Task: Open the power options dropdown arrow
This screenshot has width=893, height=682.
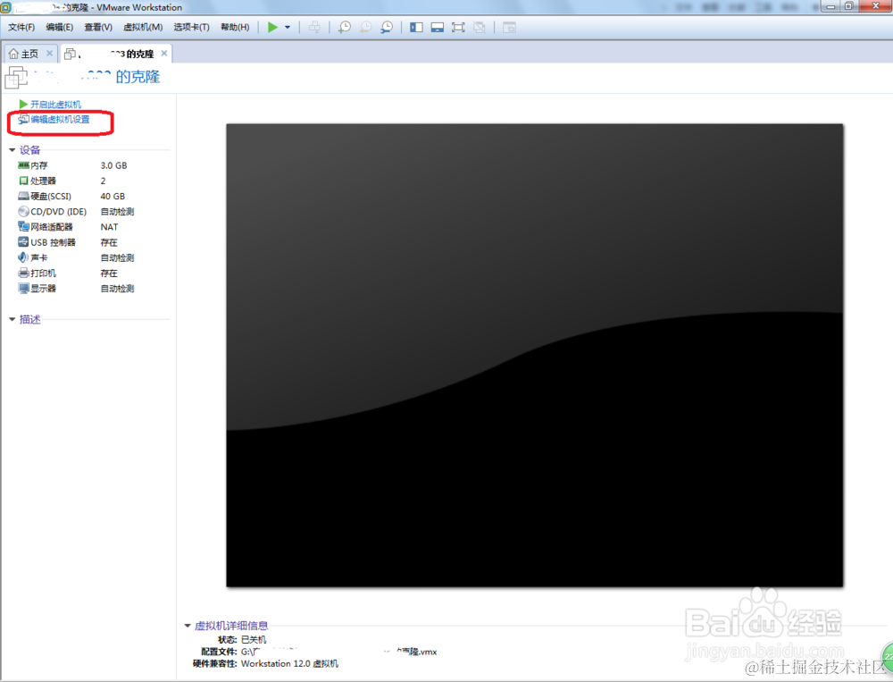Action: (288, 27)
